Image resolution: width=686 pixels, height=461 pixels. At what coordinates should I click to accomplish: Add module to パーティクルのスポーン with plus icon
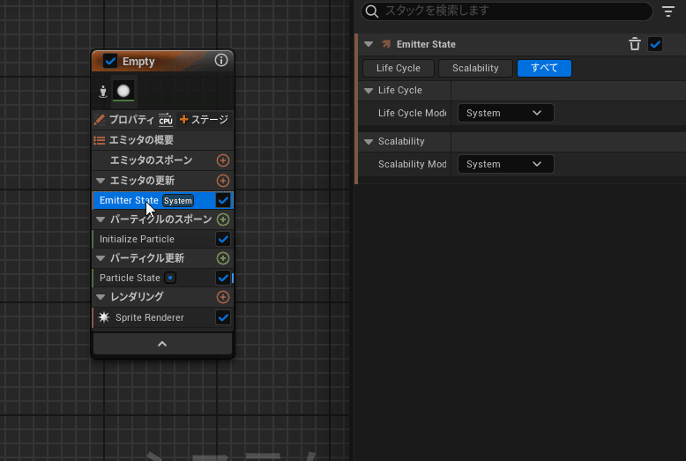click(223, 219)
